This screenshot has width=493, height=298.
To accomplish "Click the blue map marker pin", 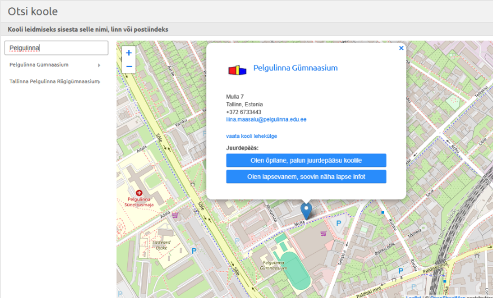I will [306, 210].
